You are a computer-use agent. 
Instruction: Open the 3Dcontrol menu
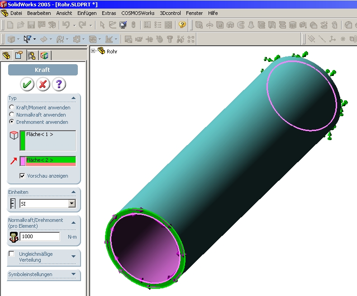coord(170,13)
